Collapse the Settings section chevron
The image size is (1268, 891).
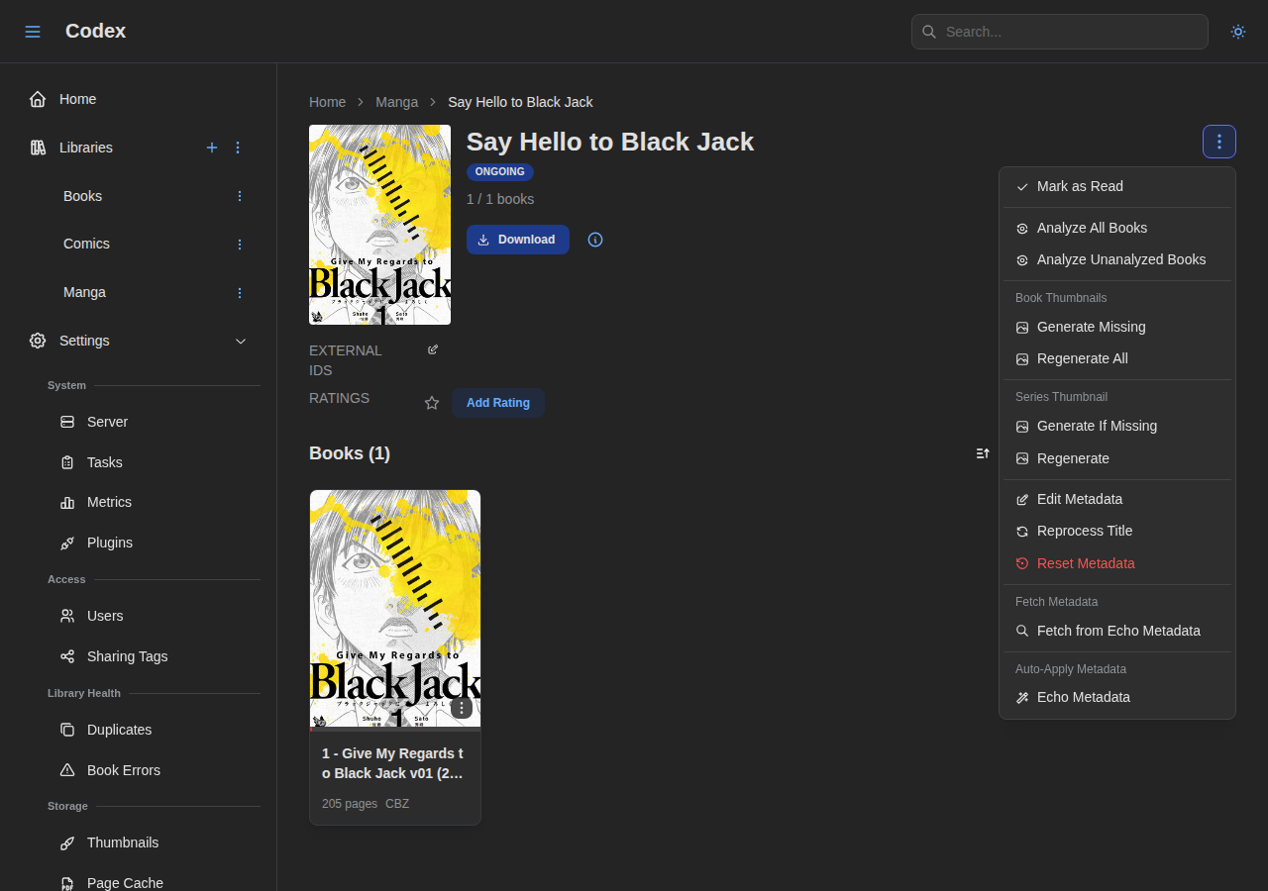click(x=241, y=341)
